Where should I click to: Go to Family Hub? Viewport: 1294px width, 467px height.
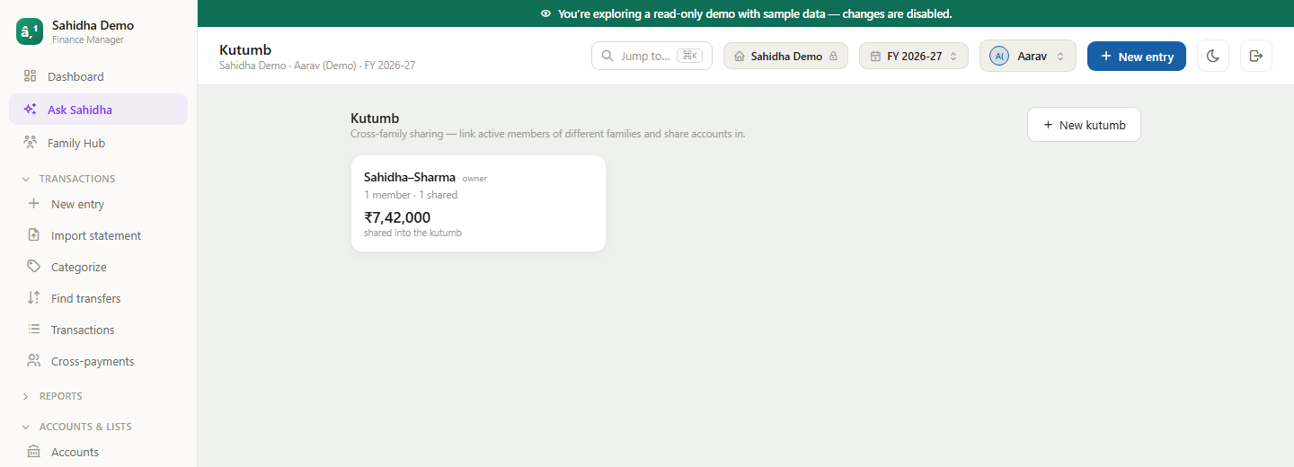[x=99, y=143]
